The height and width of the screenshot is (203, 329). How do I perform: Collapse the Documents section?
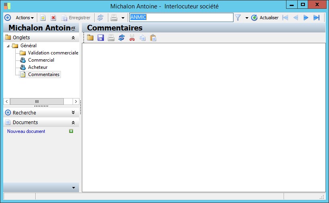tap(73, 123)
